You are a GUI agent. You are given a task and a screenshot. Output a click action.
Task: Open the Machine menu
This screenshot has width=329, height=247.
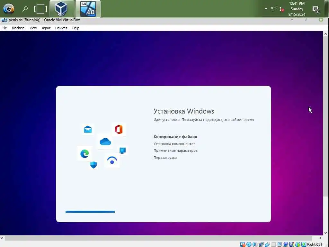18,28
